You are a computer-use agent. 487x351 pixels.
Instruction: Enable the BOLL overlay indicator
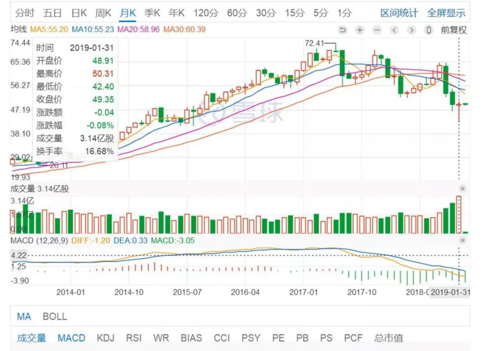(x=55, y=316)
